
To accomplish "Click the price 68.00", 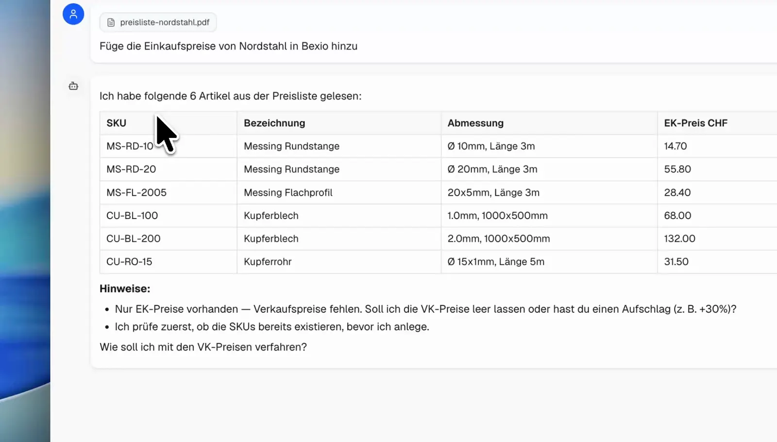I will pyautogui.click(x=677, y=215).
